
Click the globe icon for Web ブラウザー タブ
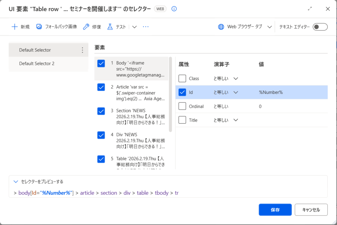221,27
